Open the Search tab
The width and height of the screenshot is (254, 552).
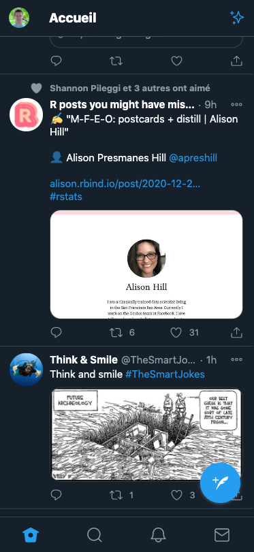pos(95,535)
